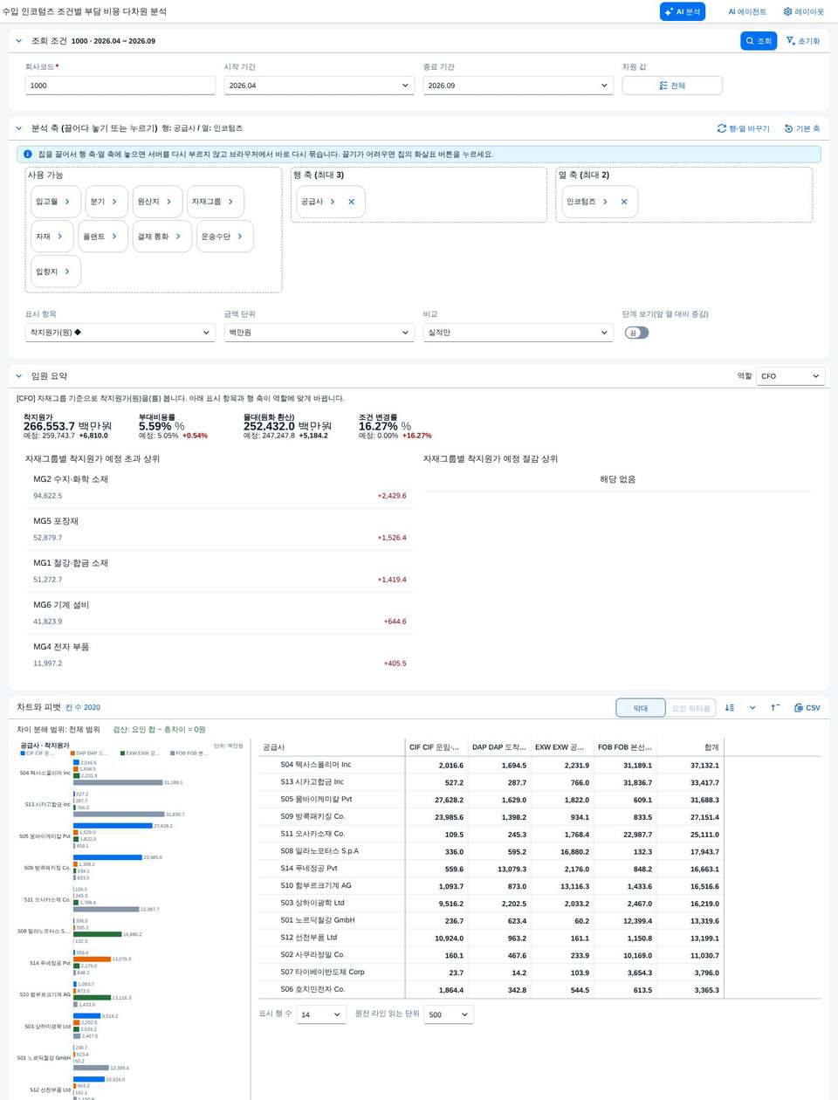Open the 종료 기간 dropdown

tap(518, 86)
